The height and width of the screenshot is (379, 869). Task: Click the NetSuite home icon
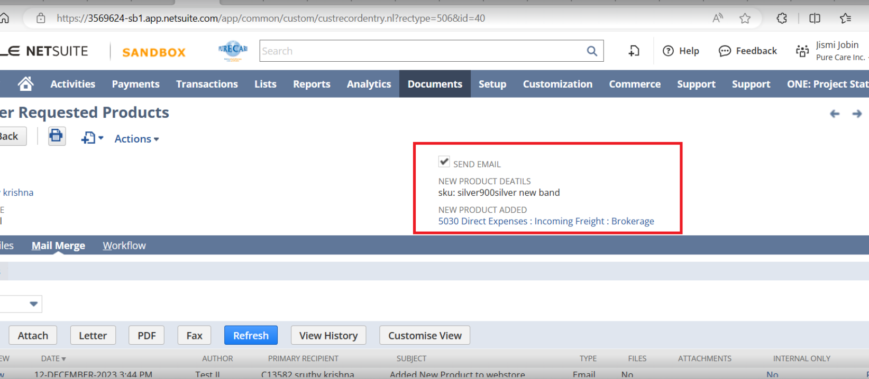coord(25,84)
